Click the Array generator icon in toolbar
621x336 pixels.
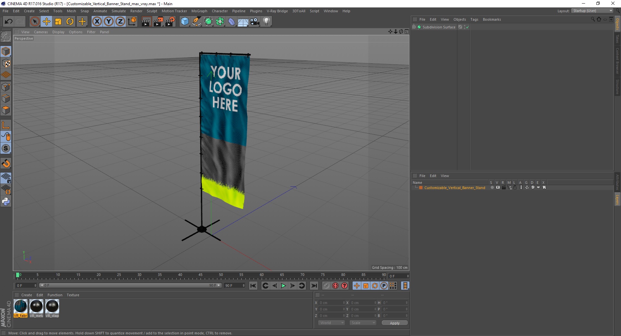point(220,22)
